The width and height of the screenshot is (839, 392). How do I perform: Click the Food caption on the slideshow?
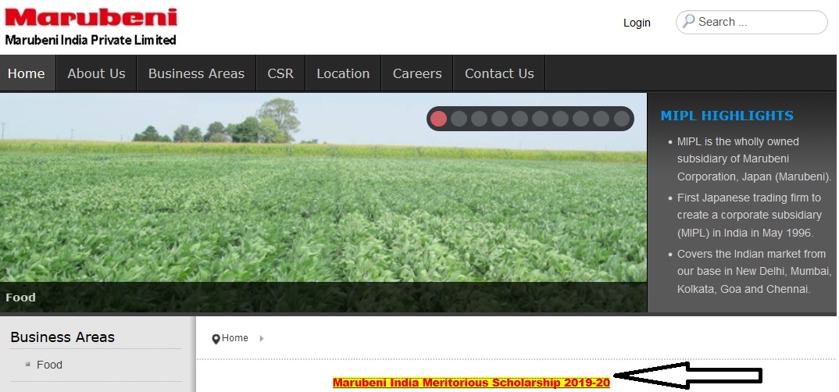[21, 298]
